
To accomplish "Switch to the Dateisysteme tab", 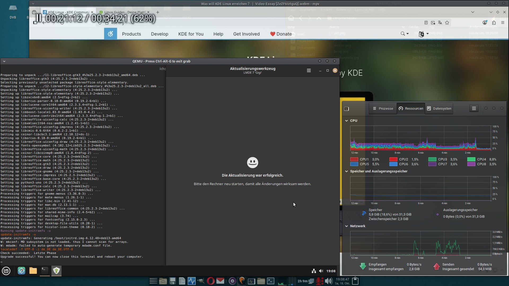I will coord(439,109).
